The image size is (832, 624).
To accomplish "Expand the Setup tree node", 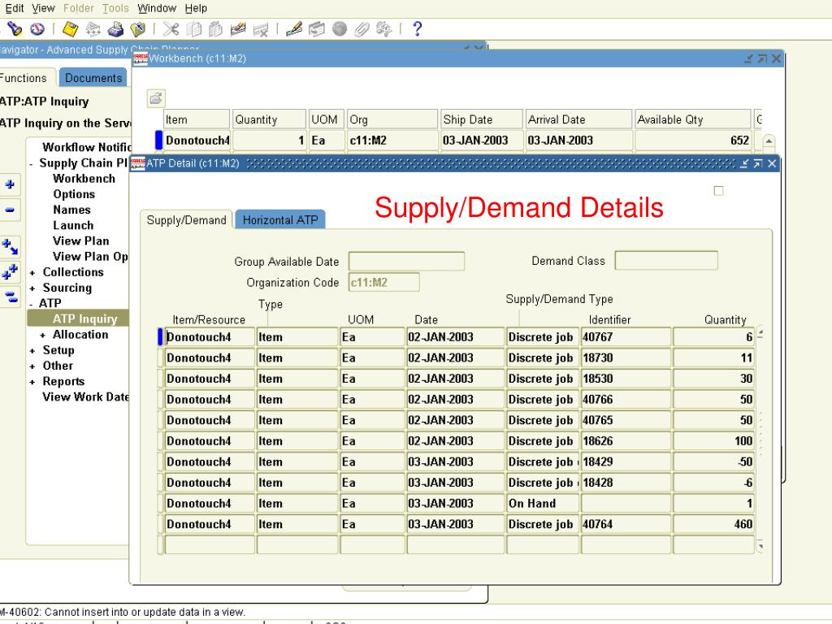I will (x=32, y=351).
